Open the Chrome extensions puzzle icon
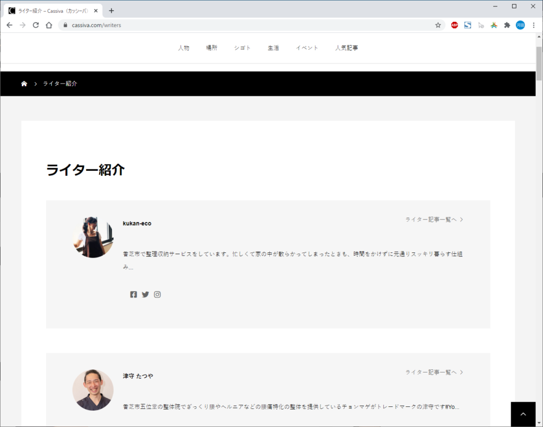This screenshot has width=543, height=427. pos(507,25)
